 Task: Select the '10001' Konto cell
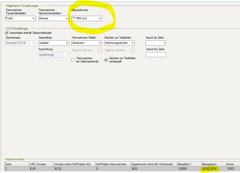click(233, 169)
